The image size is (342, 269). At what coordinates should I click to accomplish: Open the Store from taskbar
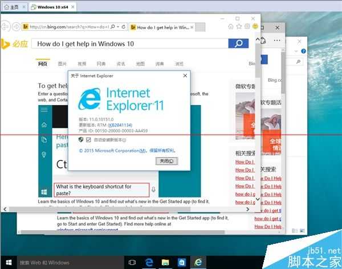coord(182,262)
